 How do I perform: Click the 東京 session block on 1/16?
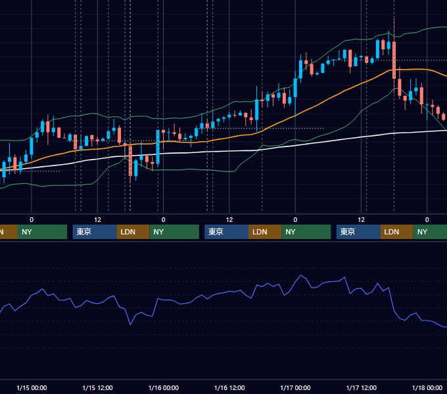click(226, 232)
